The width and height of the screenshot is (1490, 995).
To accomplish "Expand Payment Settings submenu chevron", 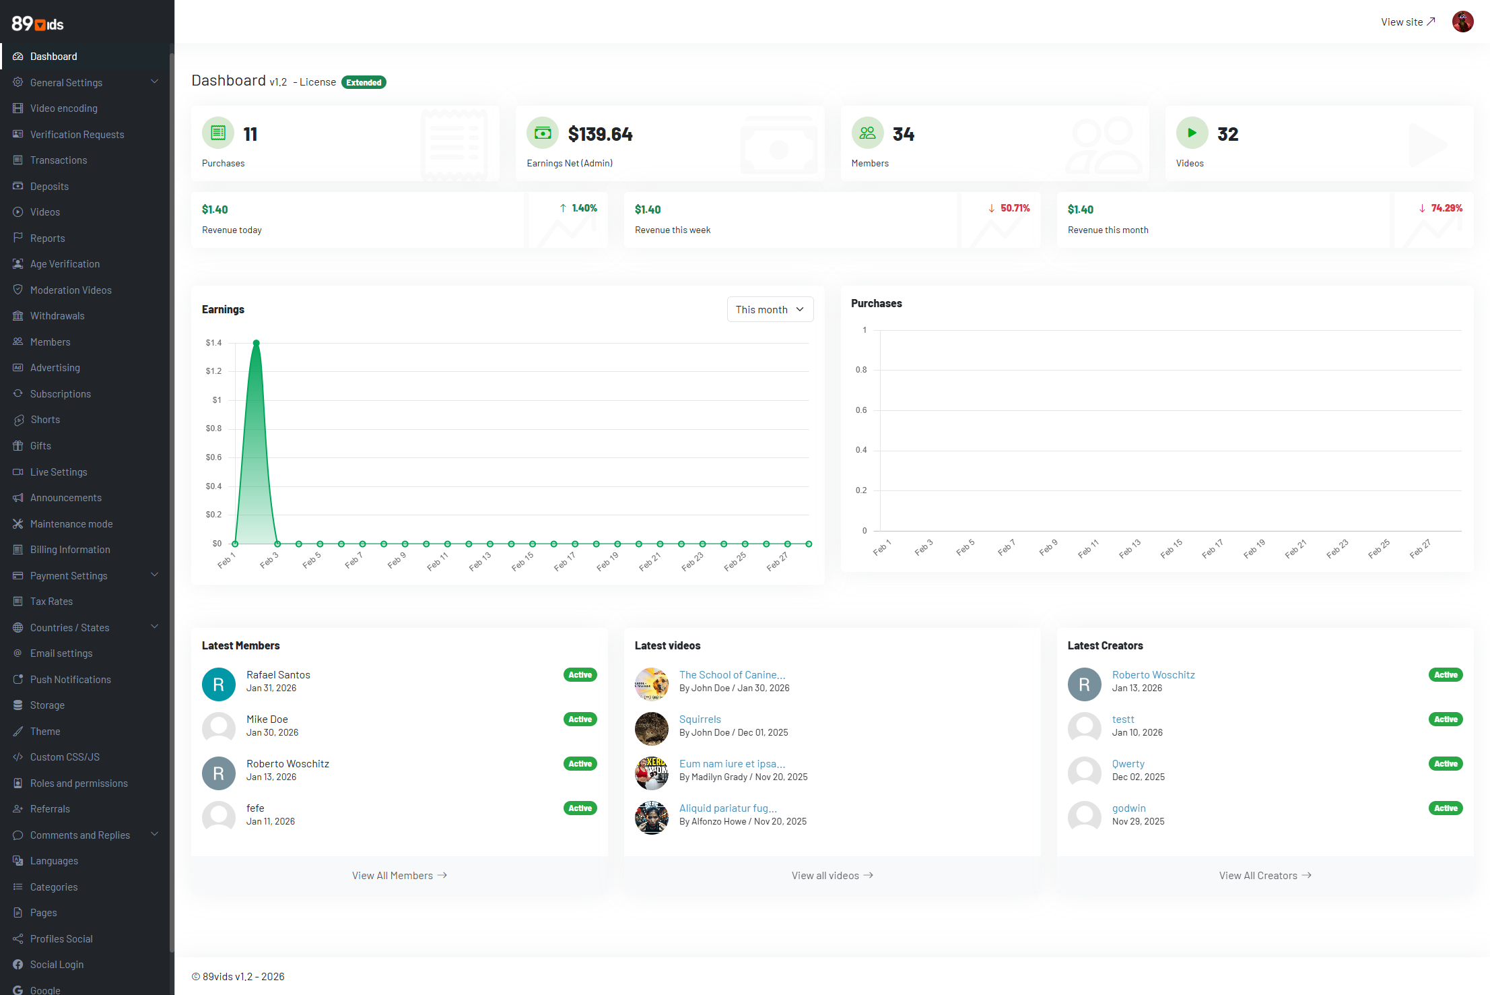I will (x=155, y=575).
